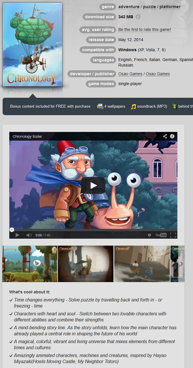Click the 'Windows' compatibility text
Screen dimensions: 193x368
[x=127, y=50]
